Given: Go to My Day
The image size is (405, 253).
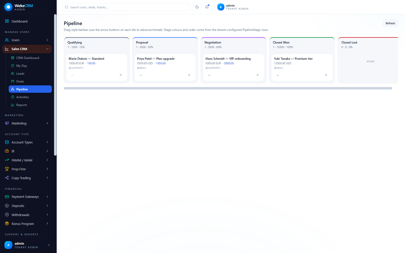Looking at the screenshot, I should (30, 66).
